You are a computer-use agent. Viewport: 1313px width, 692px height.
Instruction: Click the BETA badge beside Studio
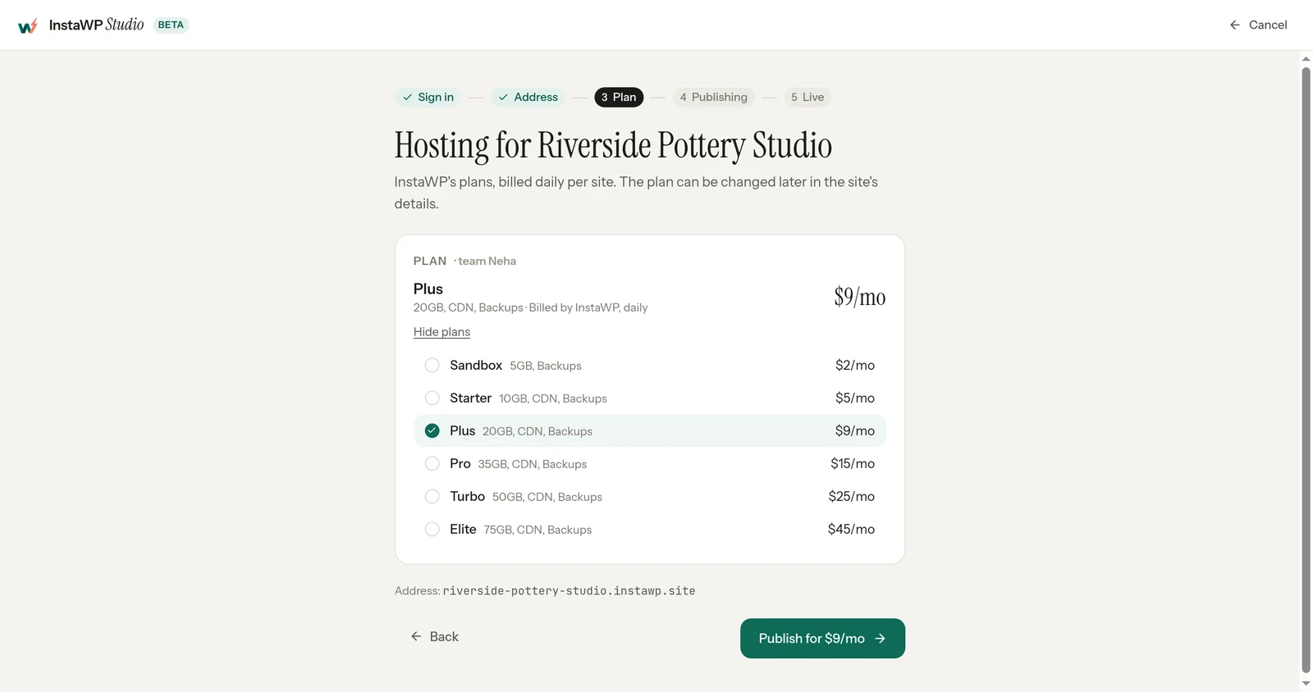click(x=171, y=25)
